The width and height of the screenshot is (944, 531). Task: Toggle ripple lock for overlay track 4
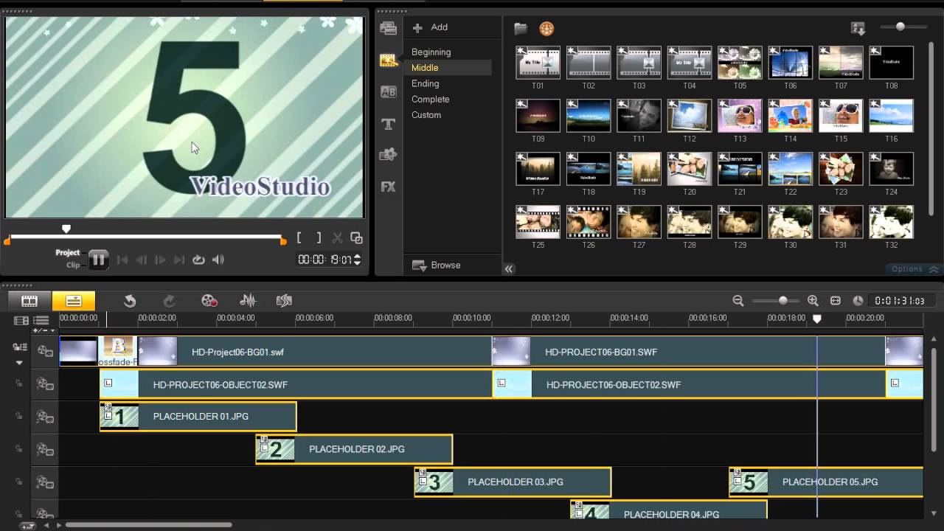(x=19, y=482)
